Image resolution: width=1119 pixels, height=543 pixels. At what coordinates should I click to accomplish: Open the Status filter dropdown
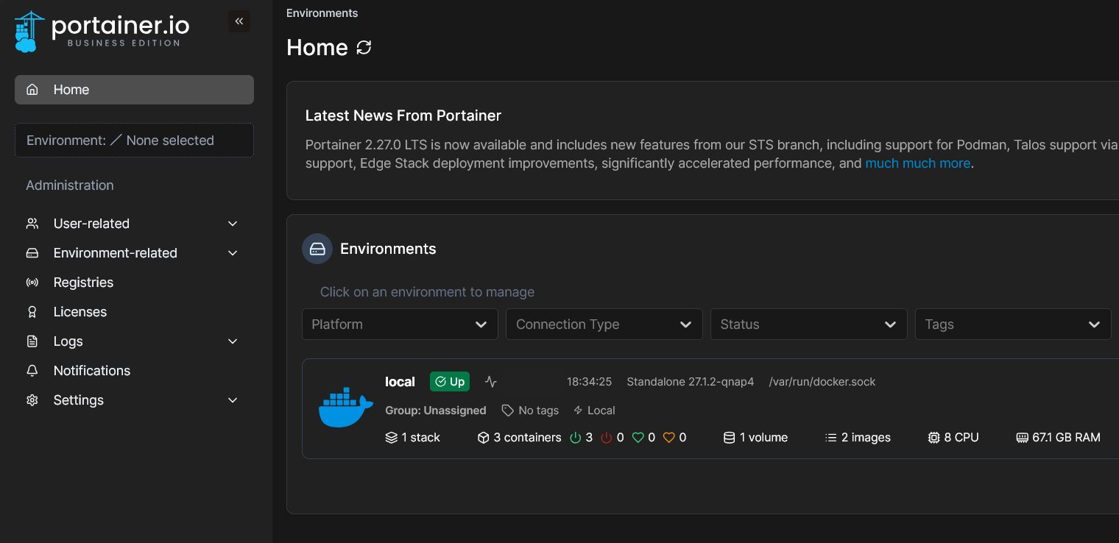tap(808, 324)
